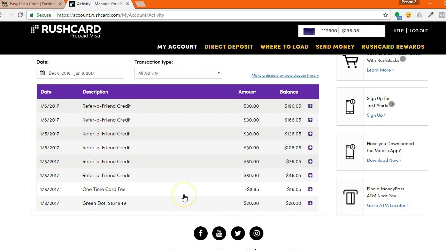The height and width of the screenshot is (250, 446).
Task: Open Twitter social icon in footer
Action: (238, 233)
